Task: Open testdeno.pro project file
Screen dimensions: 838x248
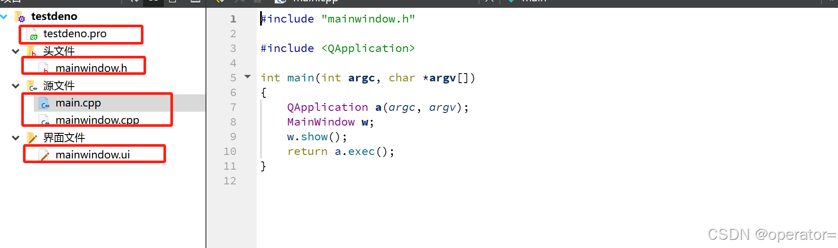Action: coord(75,34)
